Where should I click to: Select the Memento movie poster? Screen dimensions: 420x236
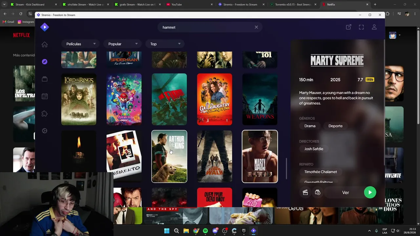(x=124, y=156)
